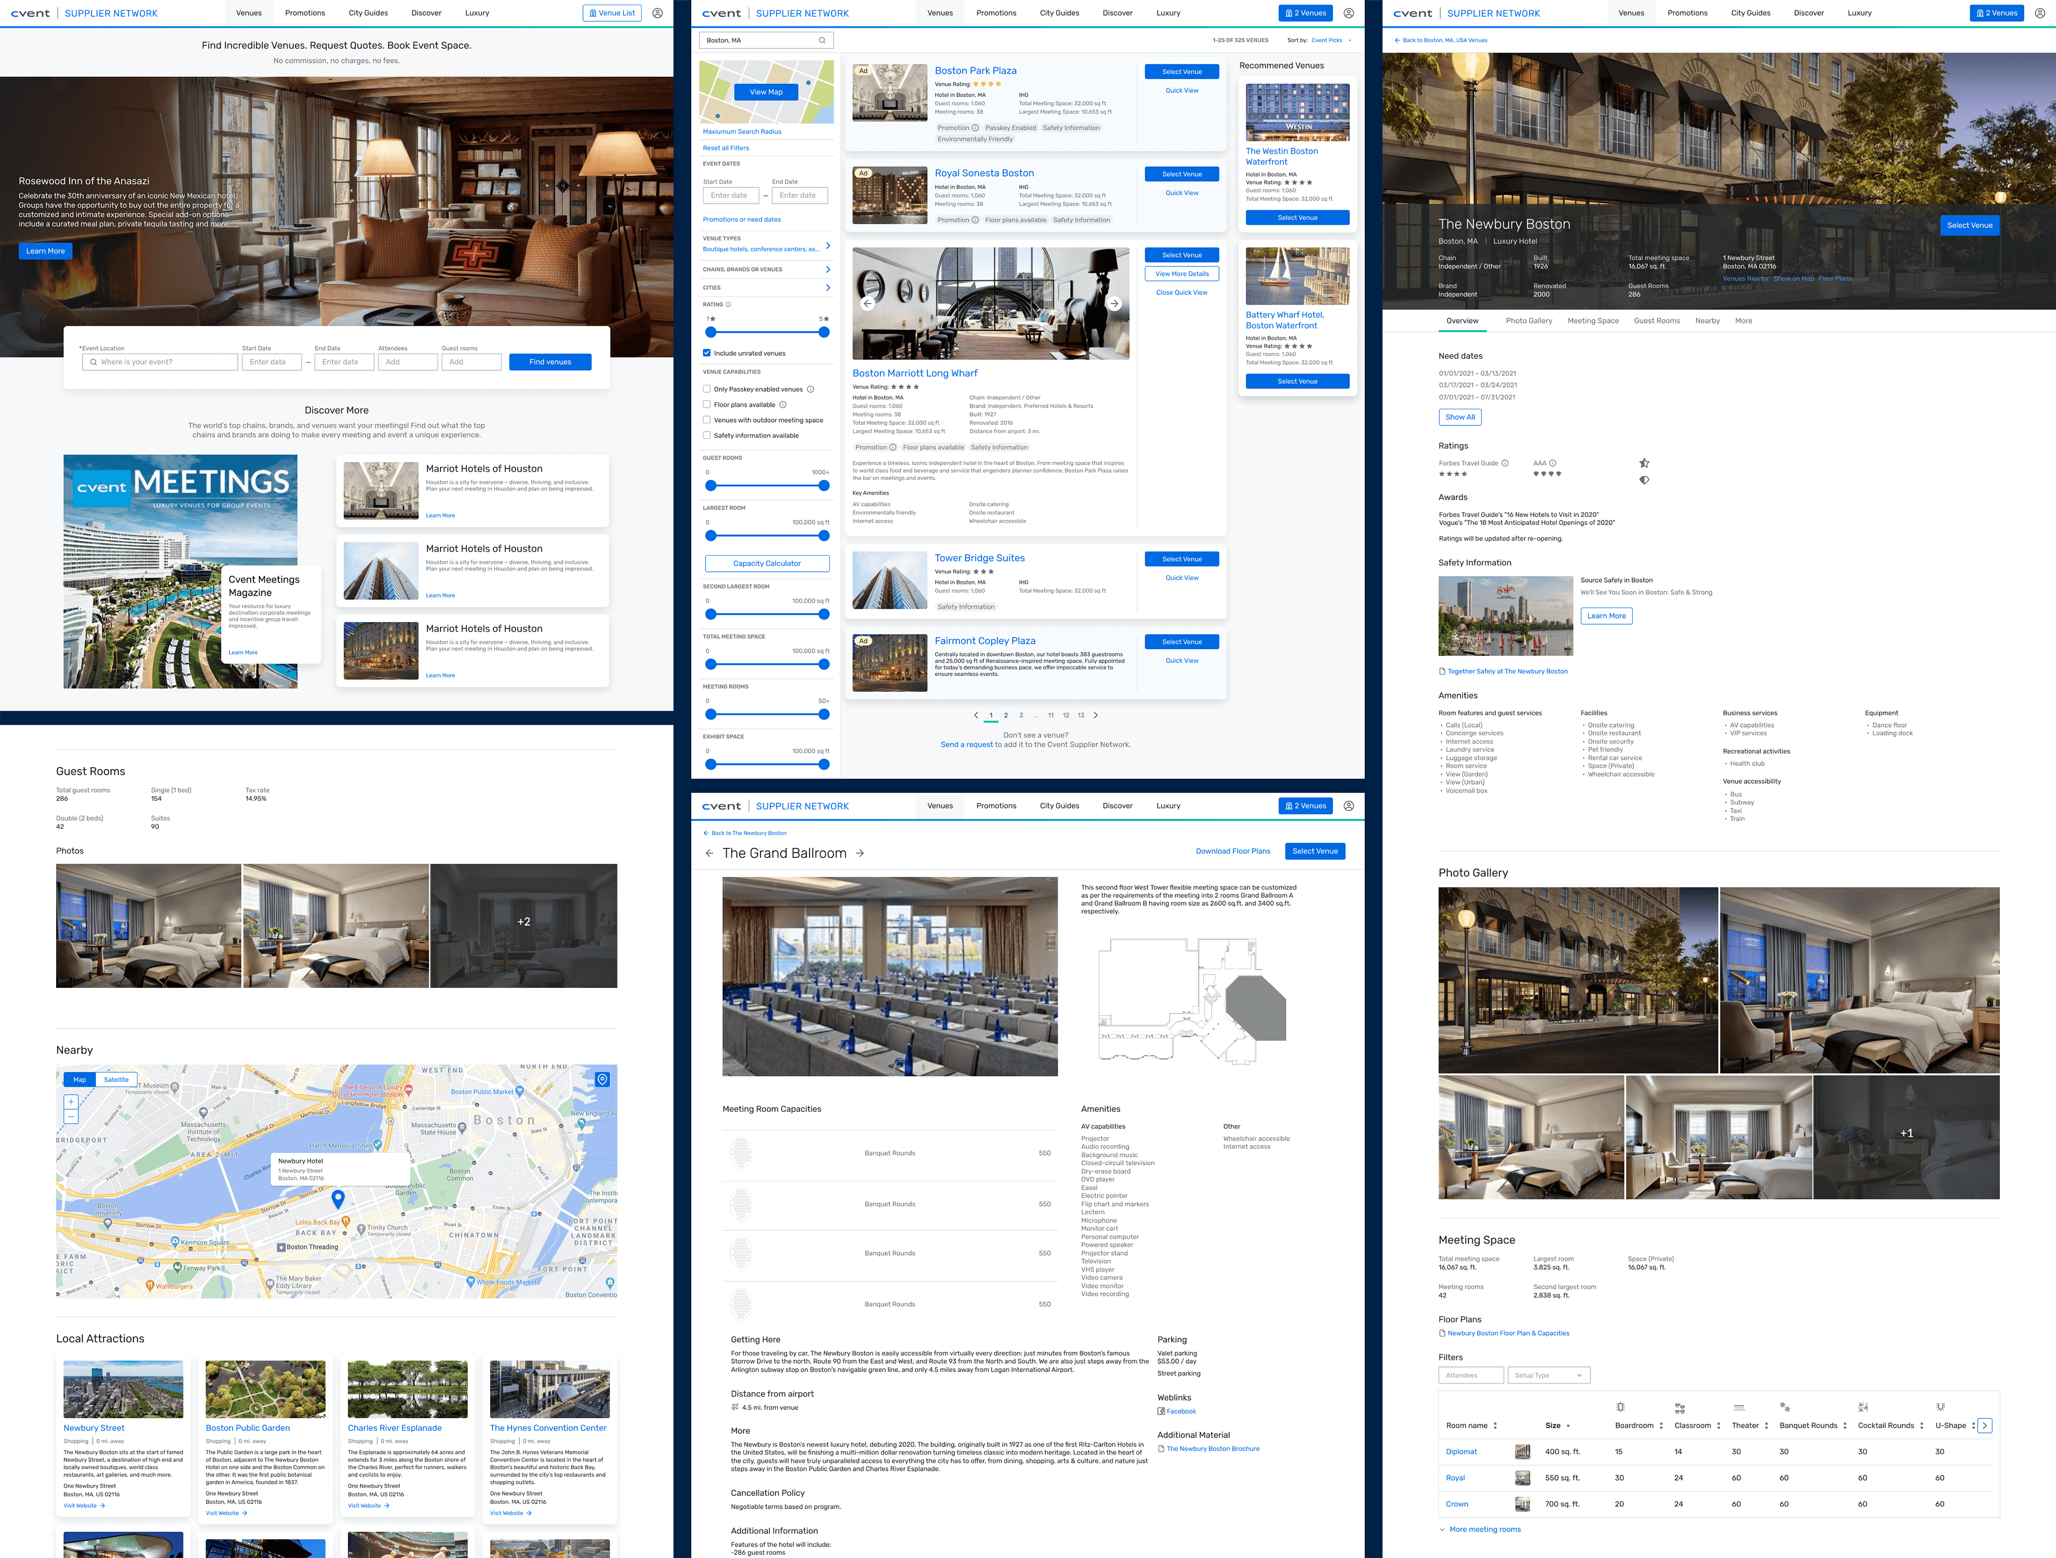Check the Floor plans available filter
The height and width of the screenshot is (1558, 2056).
[707, 405]
